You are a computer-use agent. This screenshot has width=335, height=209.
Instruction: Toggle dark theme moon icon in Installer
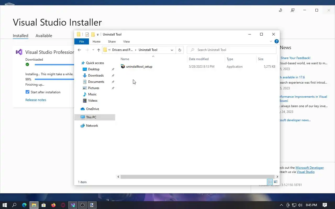coord(280,10)
